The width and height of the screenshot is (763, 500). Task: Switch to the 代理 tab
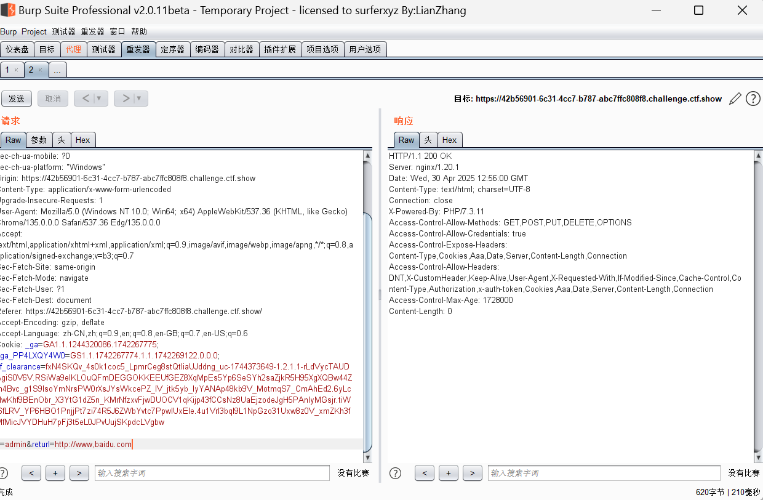click(73, 49)
